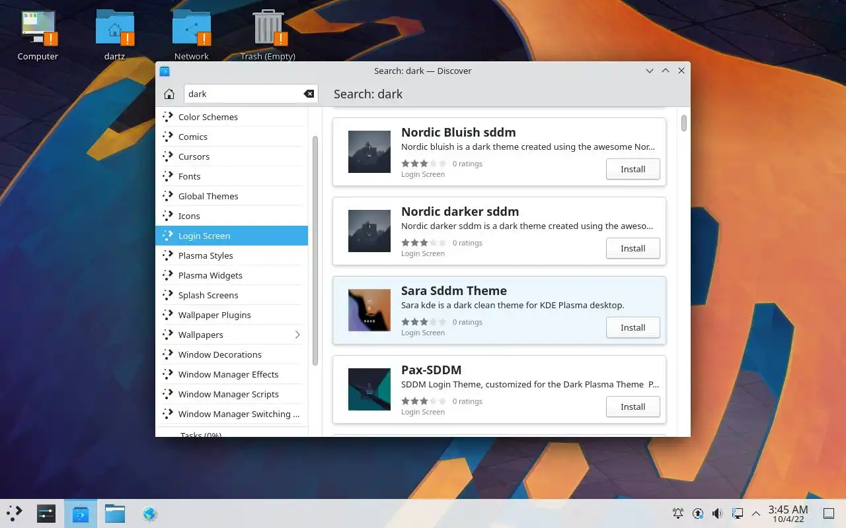
Task: Open the application launcher in taskbar
Action: (15, 513)
